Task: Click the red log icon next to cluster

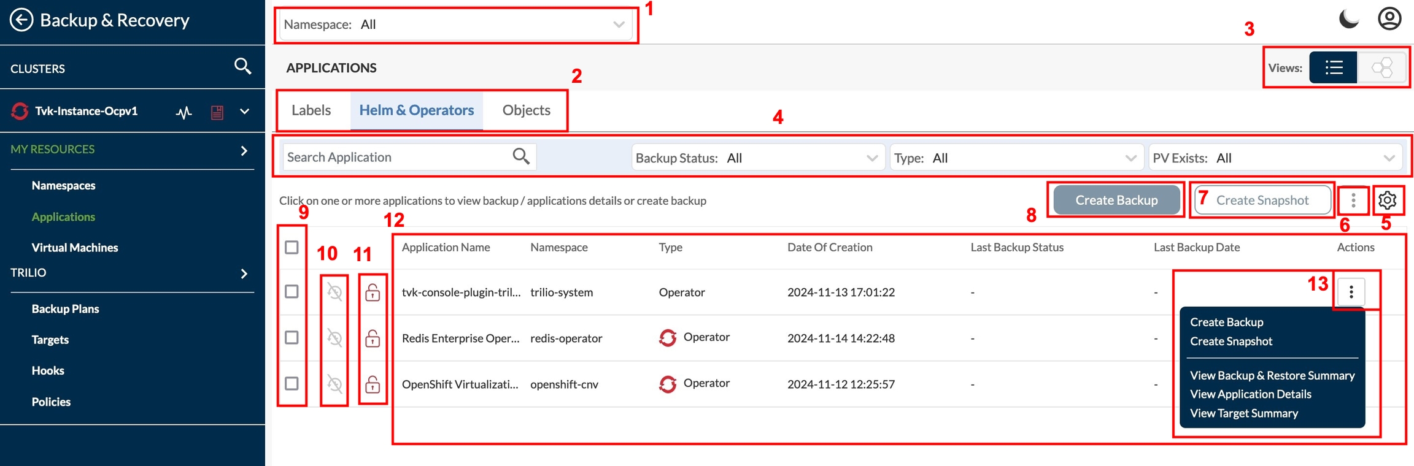Action: pyautogui.click(x=217, y=112)
